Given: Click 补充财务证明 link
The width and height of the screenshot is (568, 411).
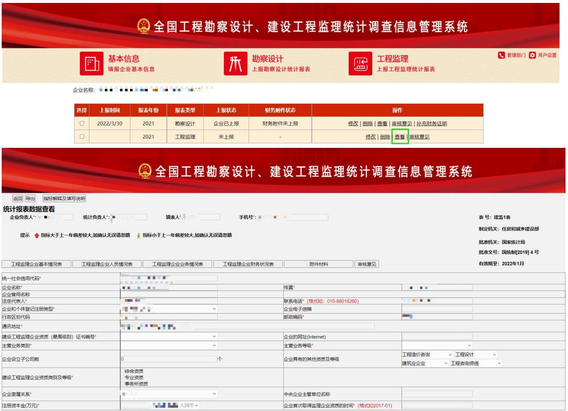Looking at the screenshot, I should (432, 124).
